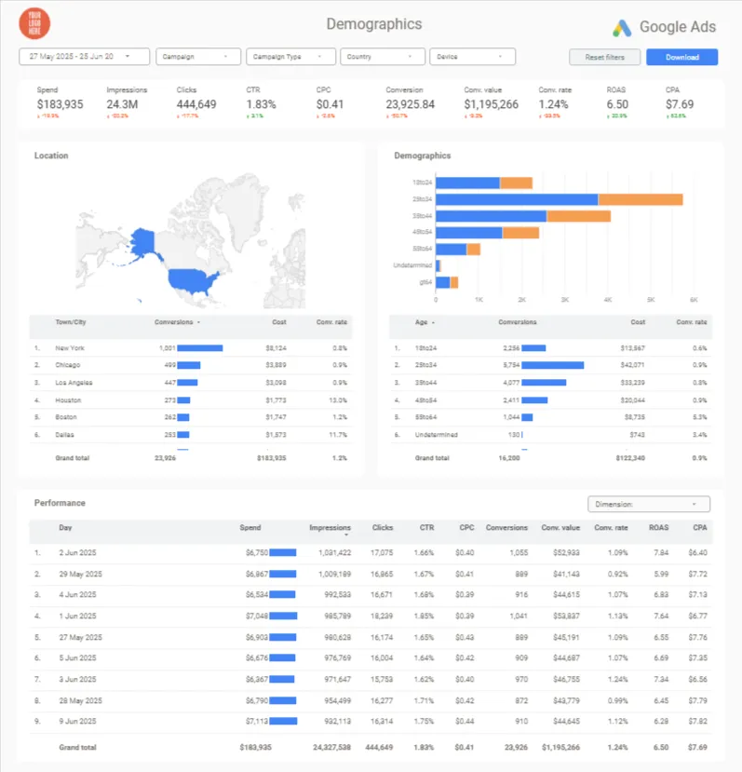
Task: Click the Undetermined age table row
Action: coord(550,435)
